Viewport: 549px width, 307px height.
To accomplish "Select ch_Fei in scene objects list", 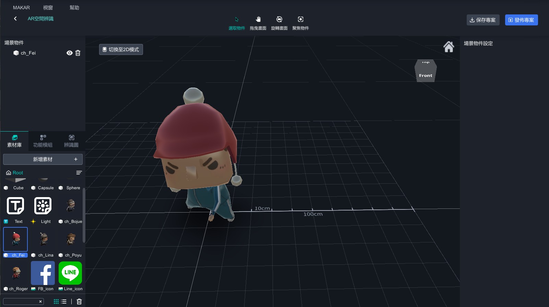I will (28, 53).
